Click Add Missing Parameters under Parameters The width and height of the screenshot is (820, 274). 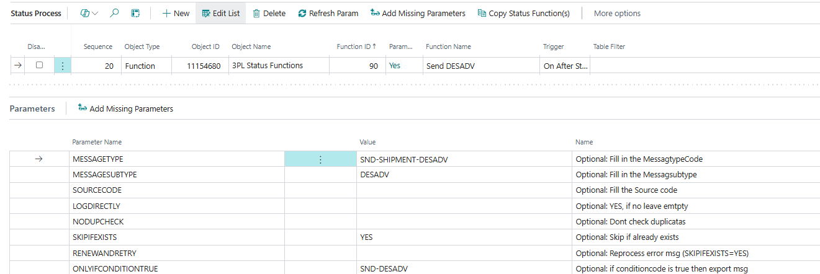tap(125, 108)
